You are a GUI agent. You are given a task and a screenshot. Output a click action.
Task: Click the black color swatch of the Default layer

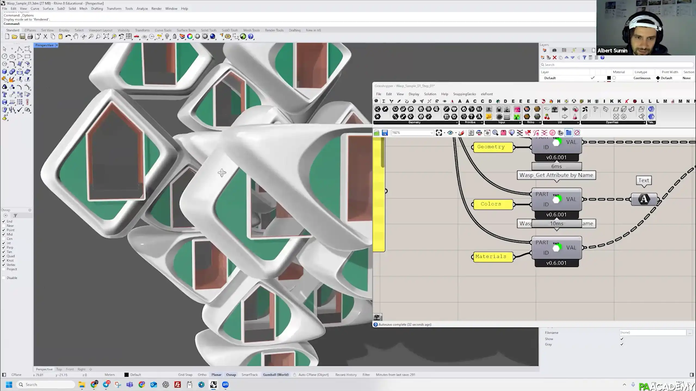[x=608, y=78]
